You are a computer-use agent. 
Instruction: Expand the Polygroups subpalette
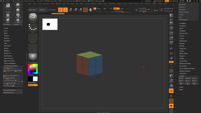(x=183, y=48)
